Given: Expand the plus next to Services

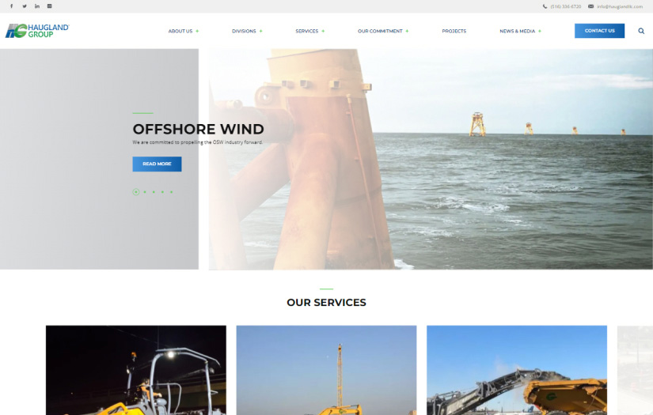Looking at the screenshot, I should (323, 31).
